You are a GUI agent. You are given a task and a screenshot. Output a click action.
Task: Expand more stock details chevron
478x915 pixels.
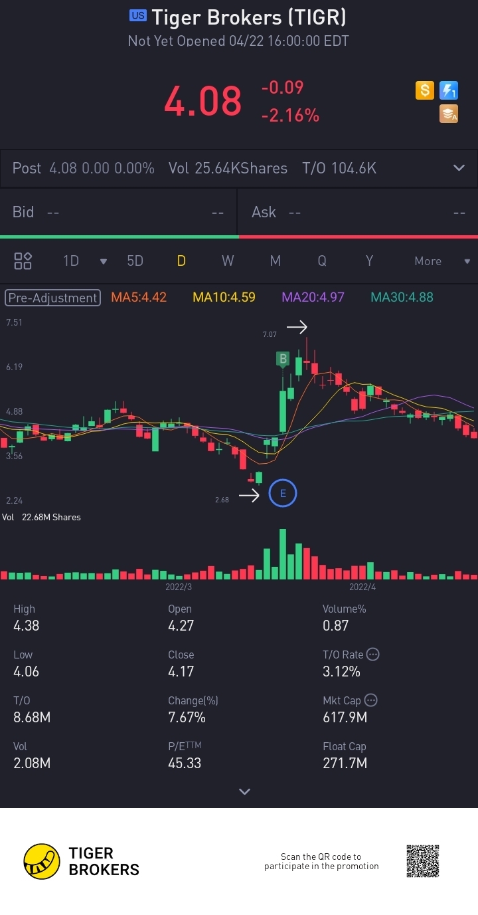click(244, 791)
